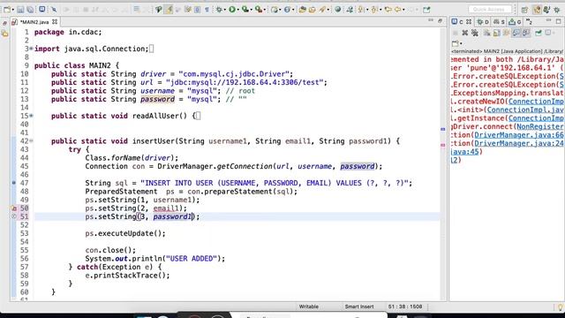
Task: Switch to the 'S' view tab
Action: click(499, 22)
